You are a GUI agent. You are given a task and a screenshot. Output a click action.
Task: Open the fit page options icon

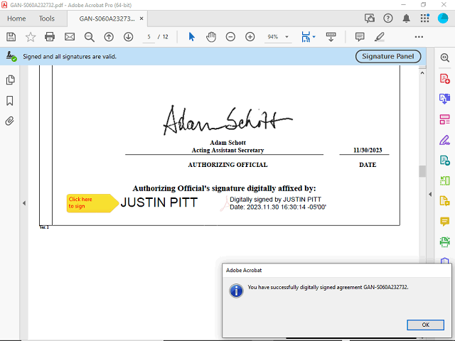tap(308, 37)
